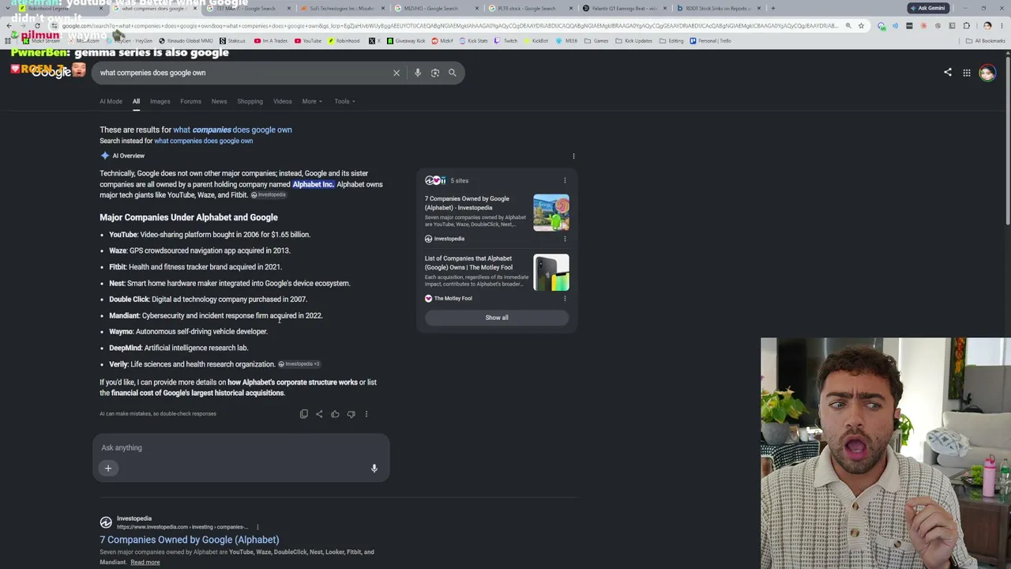
Task: Open options for the Investopedia source
Action: click(x=565, y=239)
